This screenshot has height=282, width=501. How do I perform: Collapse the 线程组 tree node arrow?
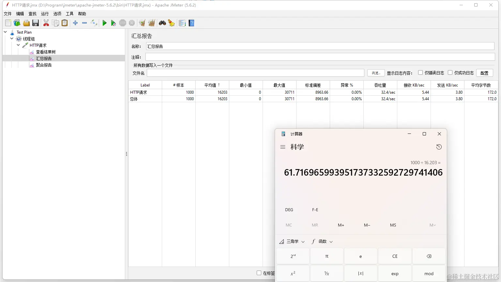(12, 39)
